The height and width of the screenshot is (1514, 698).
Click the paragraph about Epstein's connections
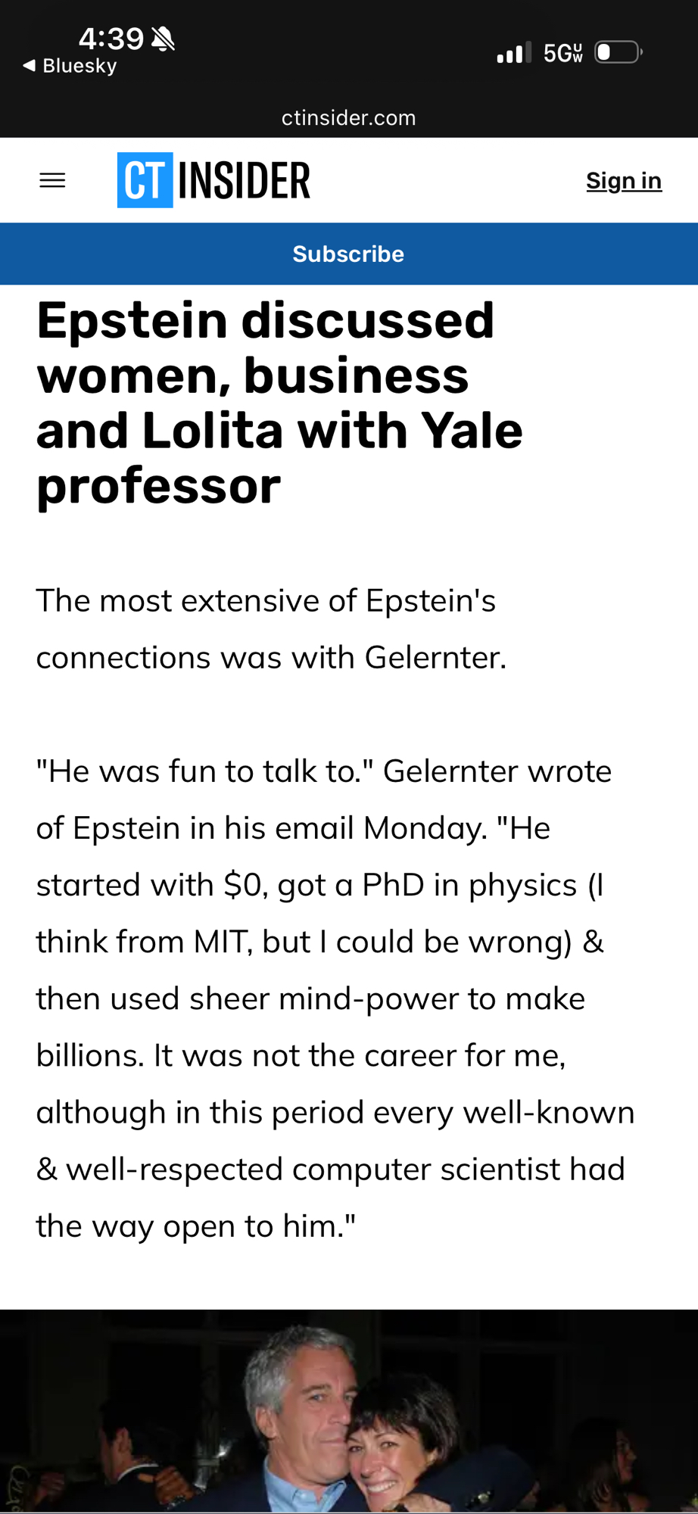click(x=271, y=629)
